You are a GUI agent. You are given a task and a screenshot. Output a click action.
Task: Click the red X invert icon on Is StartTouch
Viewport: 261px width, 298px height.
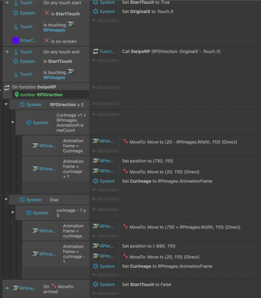point(47,14)
